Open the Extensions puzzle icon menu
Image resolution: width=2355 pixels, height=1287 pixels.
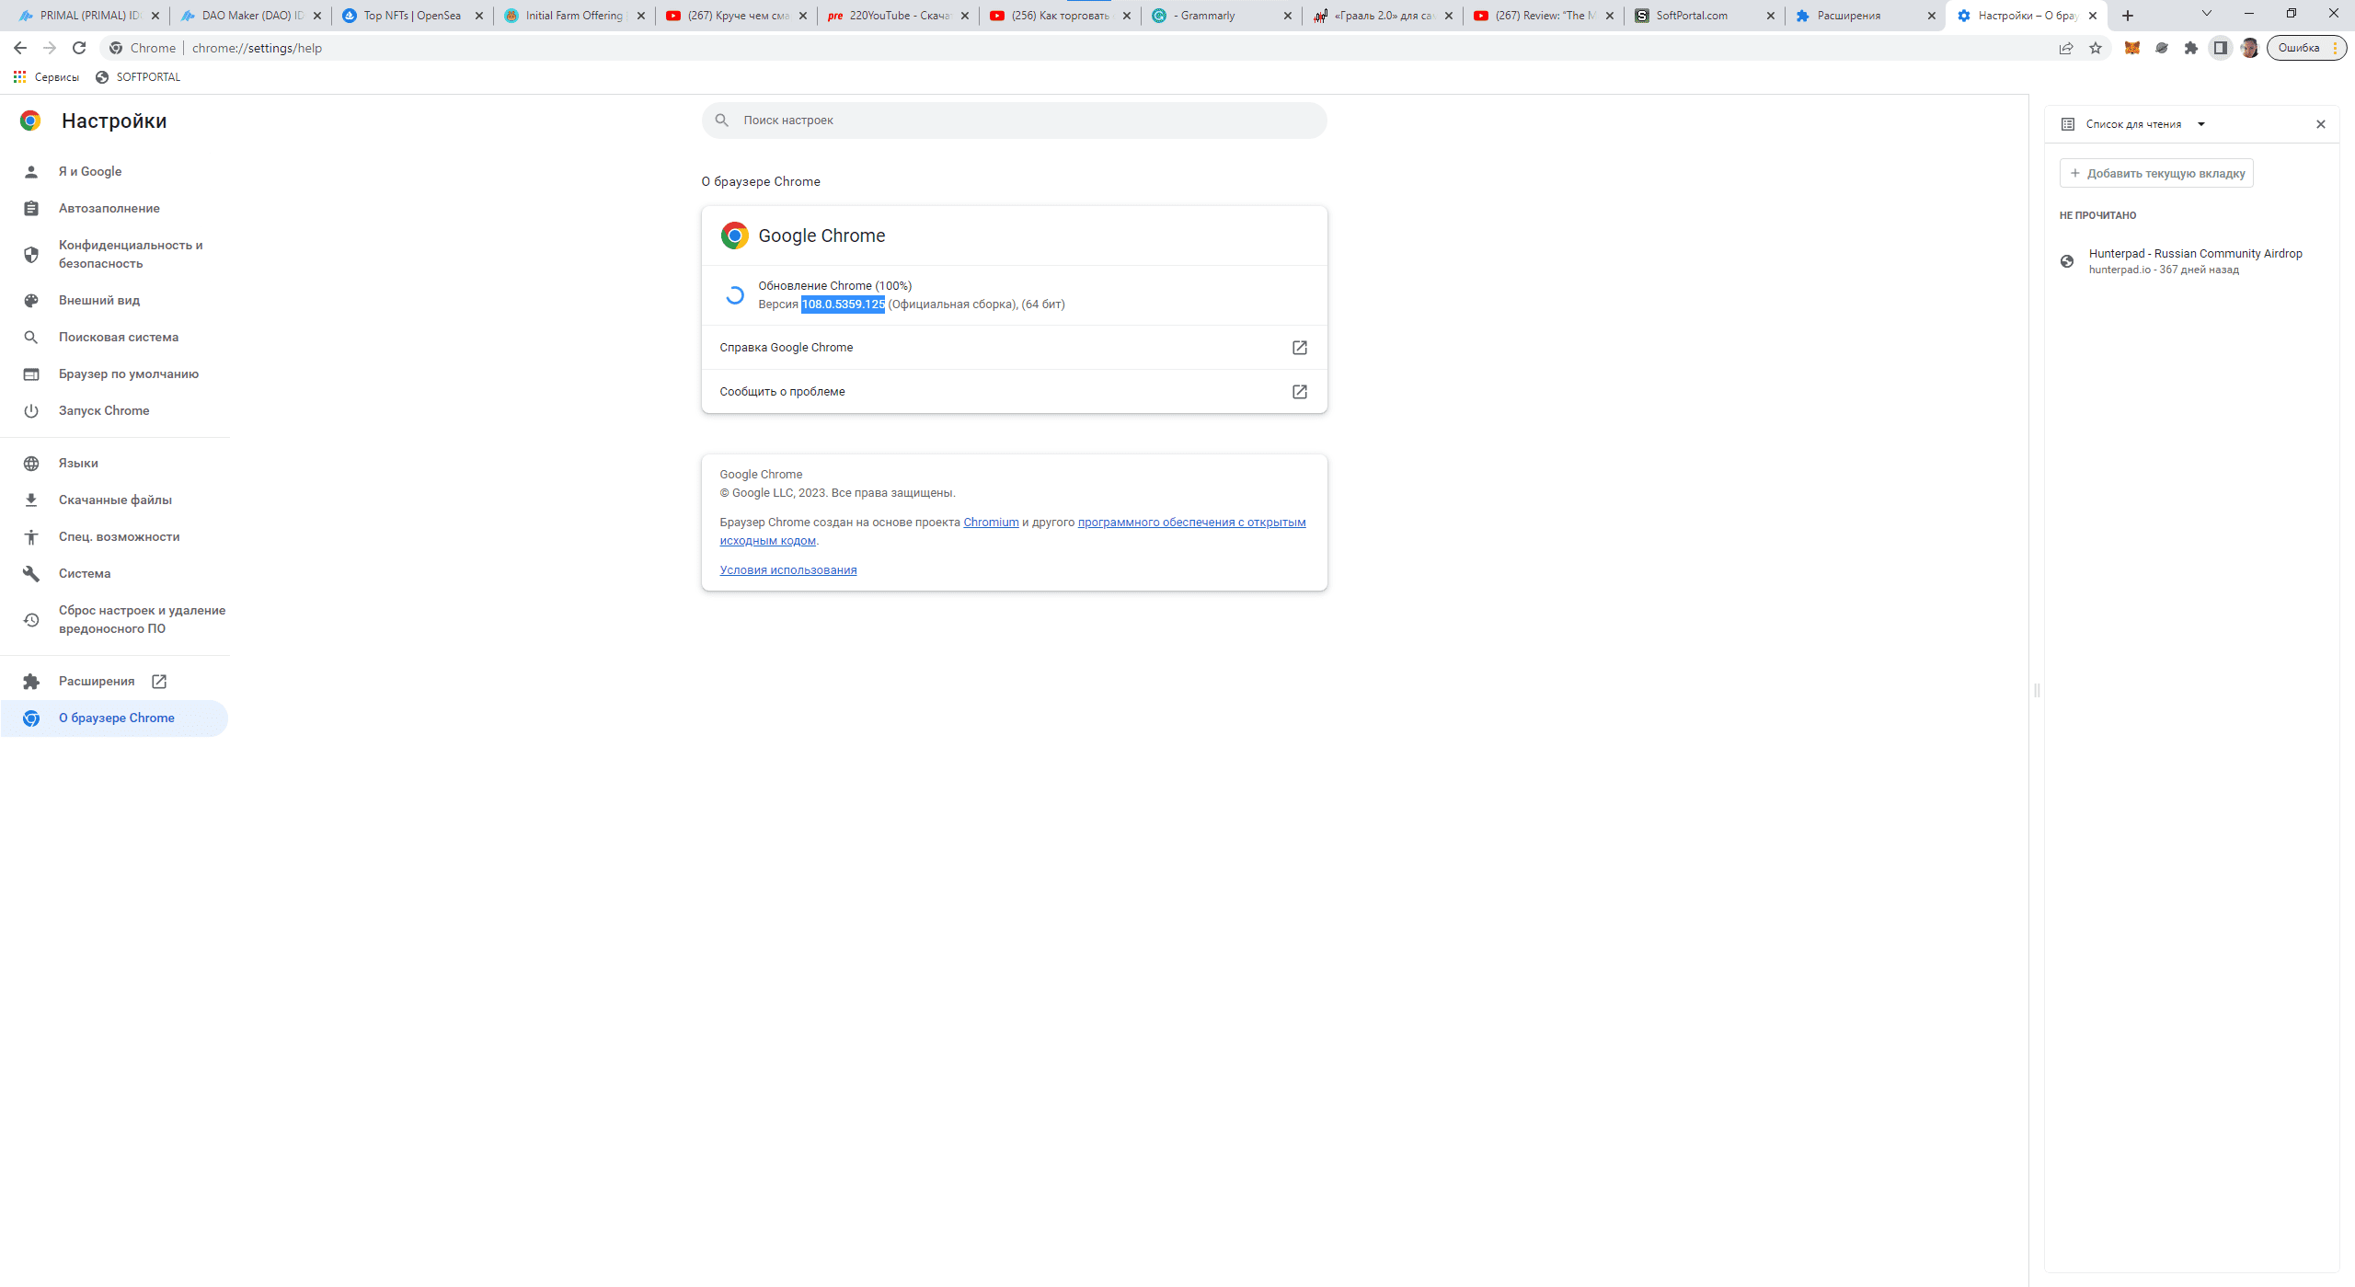pos(2191,48)
